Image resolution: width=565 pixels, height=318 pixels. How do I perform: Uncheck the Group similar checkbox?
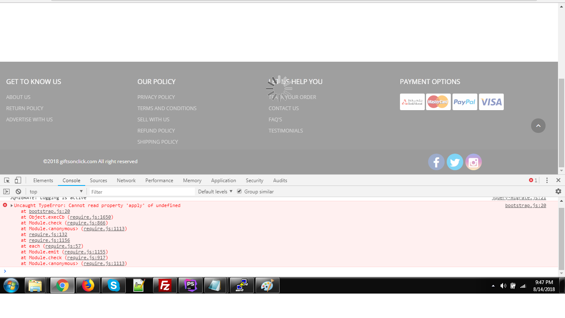pyautogui.click(x=239, y=191)
